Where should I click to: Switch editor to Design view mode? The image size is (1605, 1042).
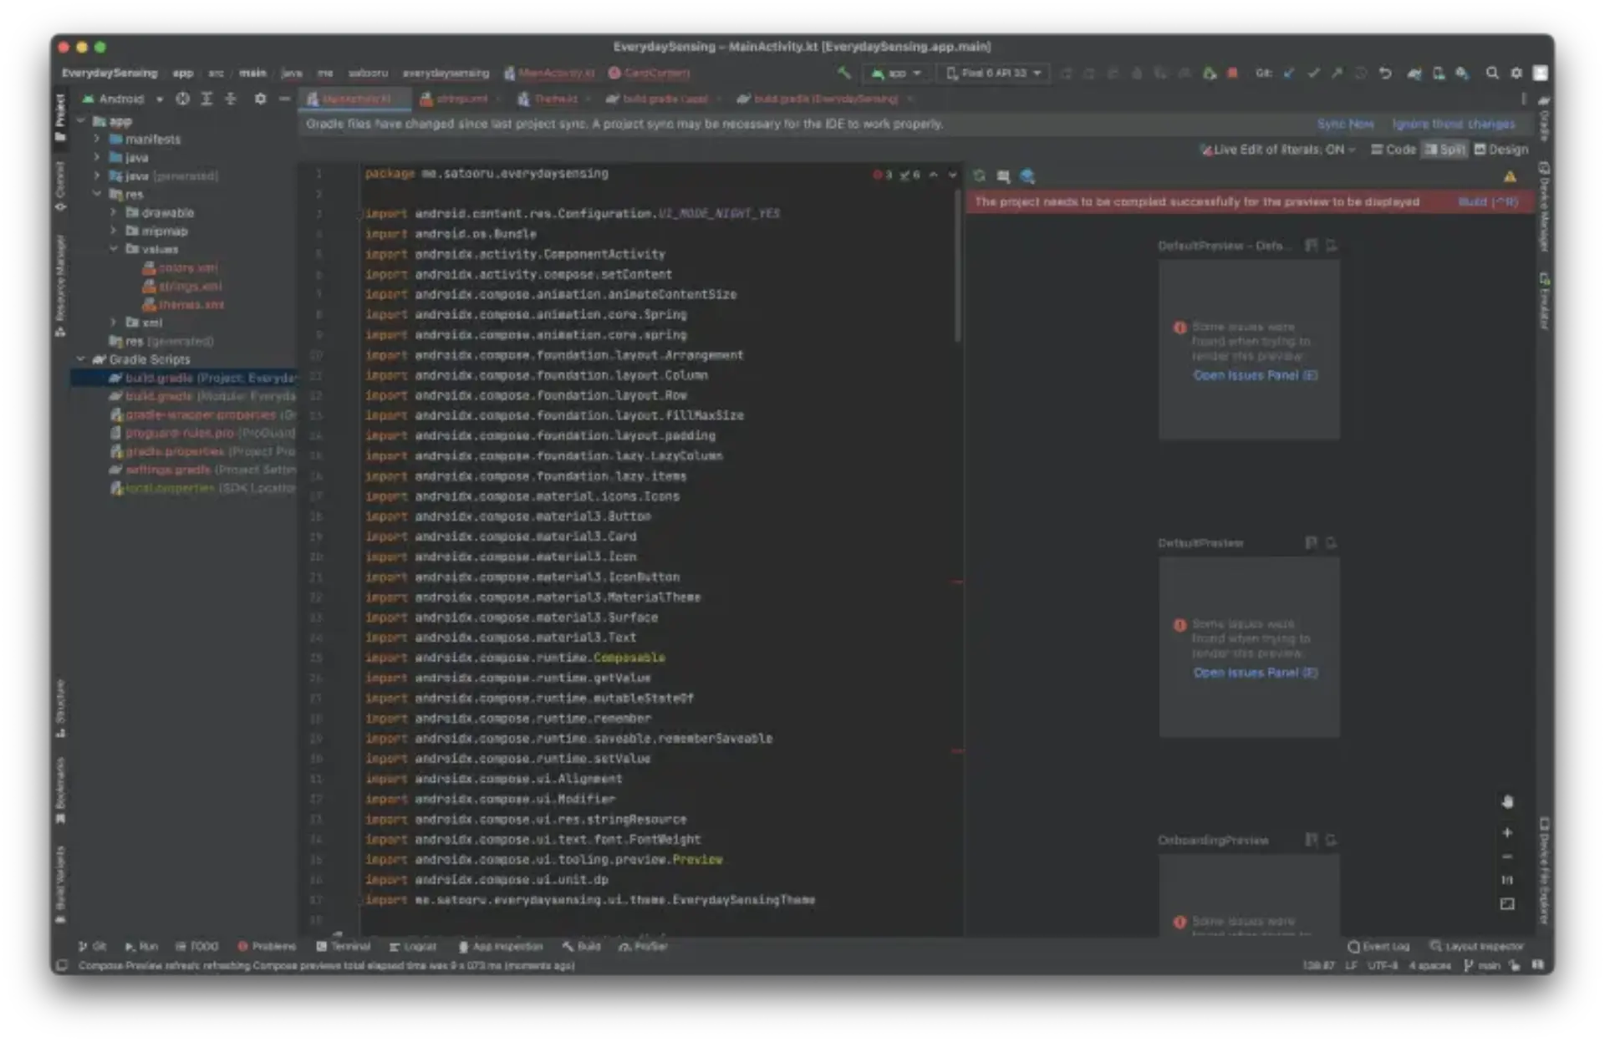(x=1501, y=150)
